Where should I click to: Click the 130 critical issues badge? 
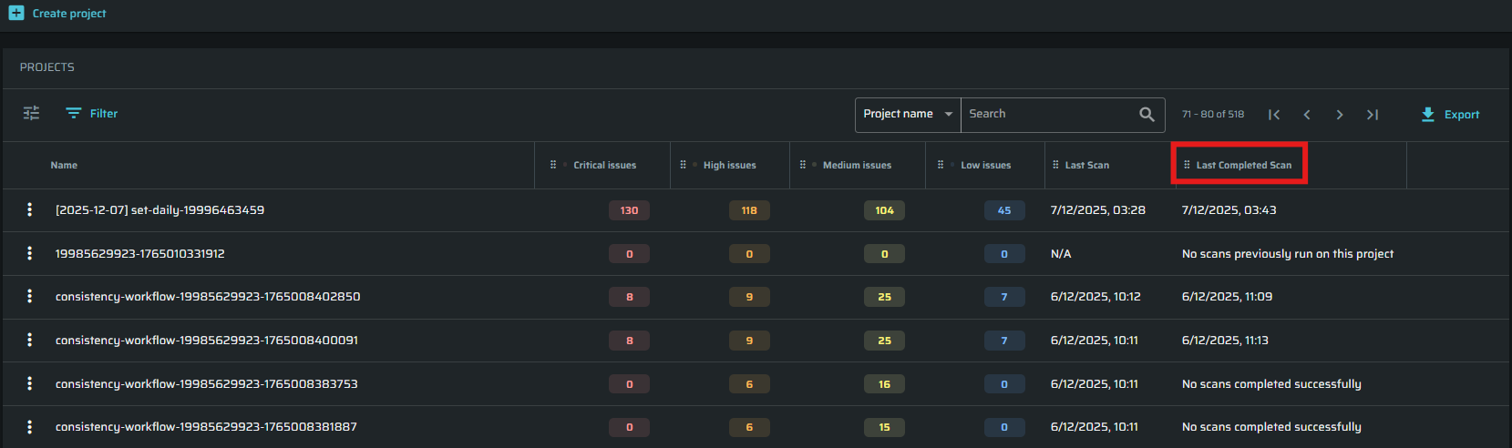[629, 210]
